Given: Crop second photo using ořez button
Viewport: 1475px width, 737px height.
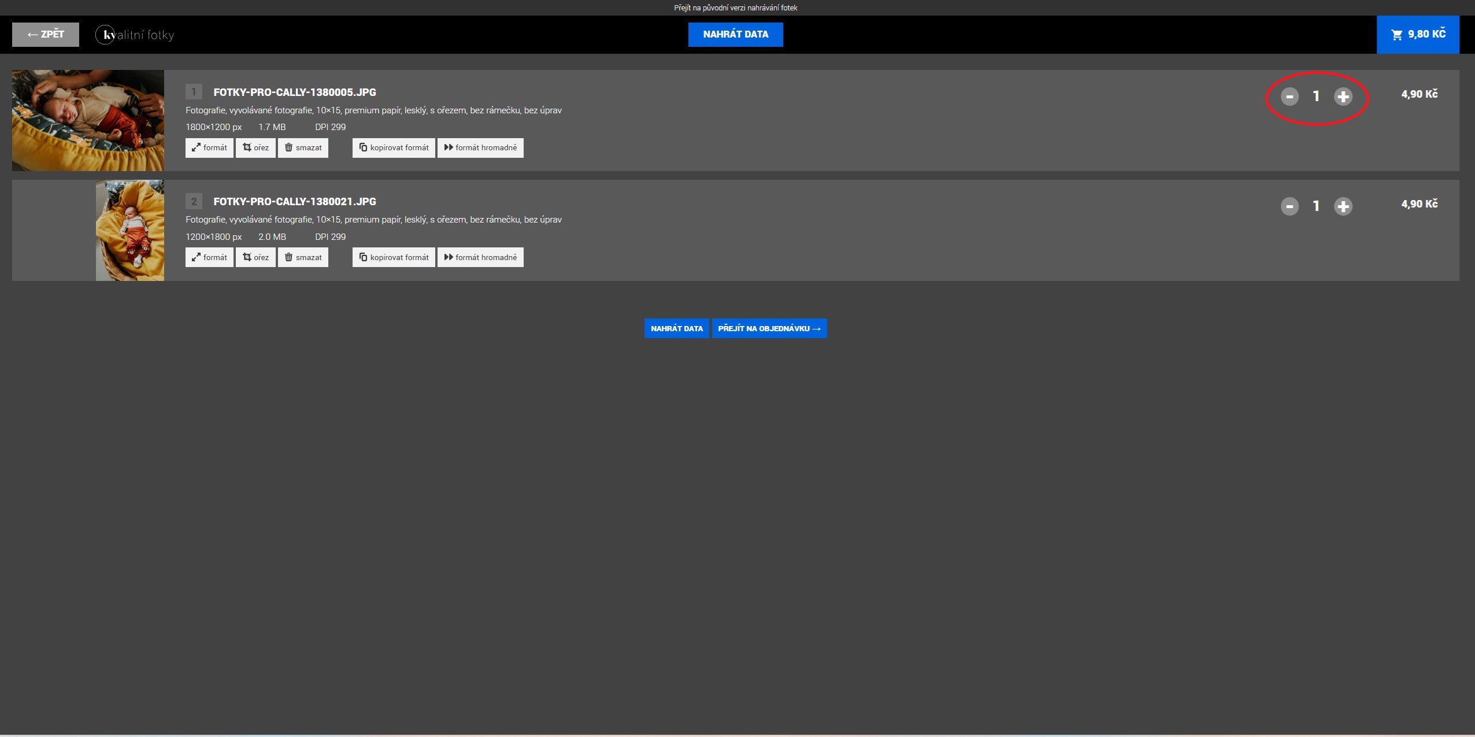Looking at the screenshot, I should click(255, 257).
